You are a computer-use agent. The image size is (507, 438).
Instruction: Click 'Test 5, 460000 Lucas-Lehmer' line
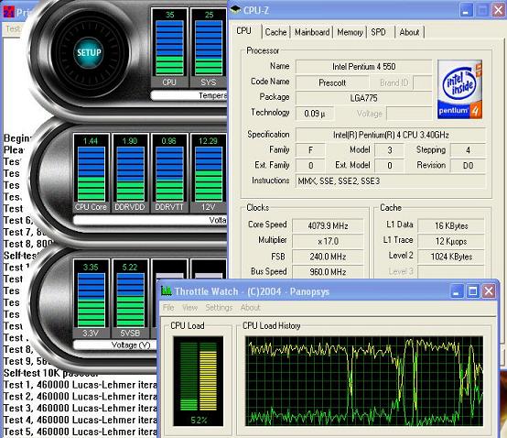click(x=80, y=432)
